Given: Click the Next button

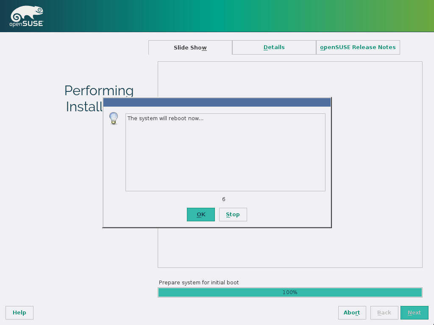Looking at the screenshot, I should point(414,313).
